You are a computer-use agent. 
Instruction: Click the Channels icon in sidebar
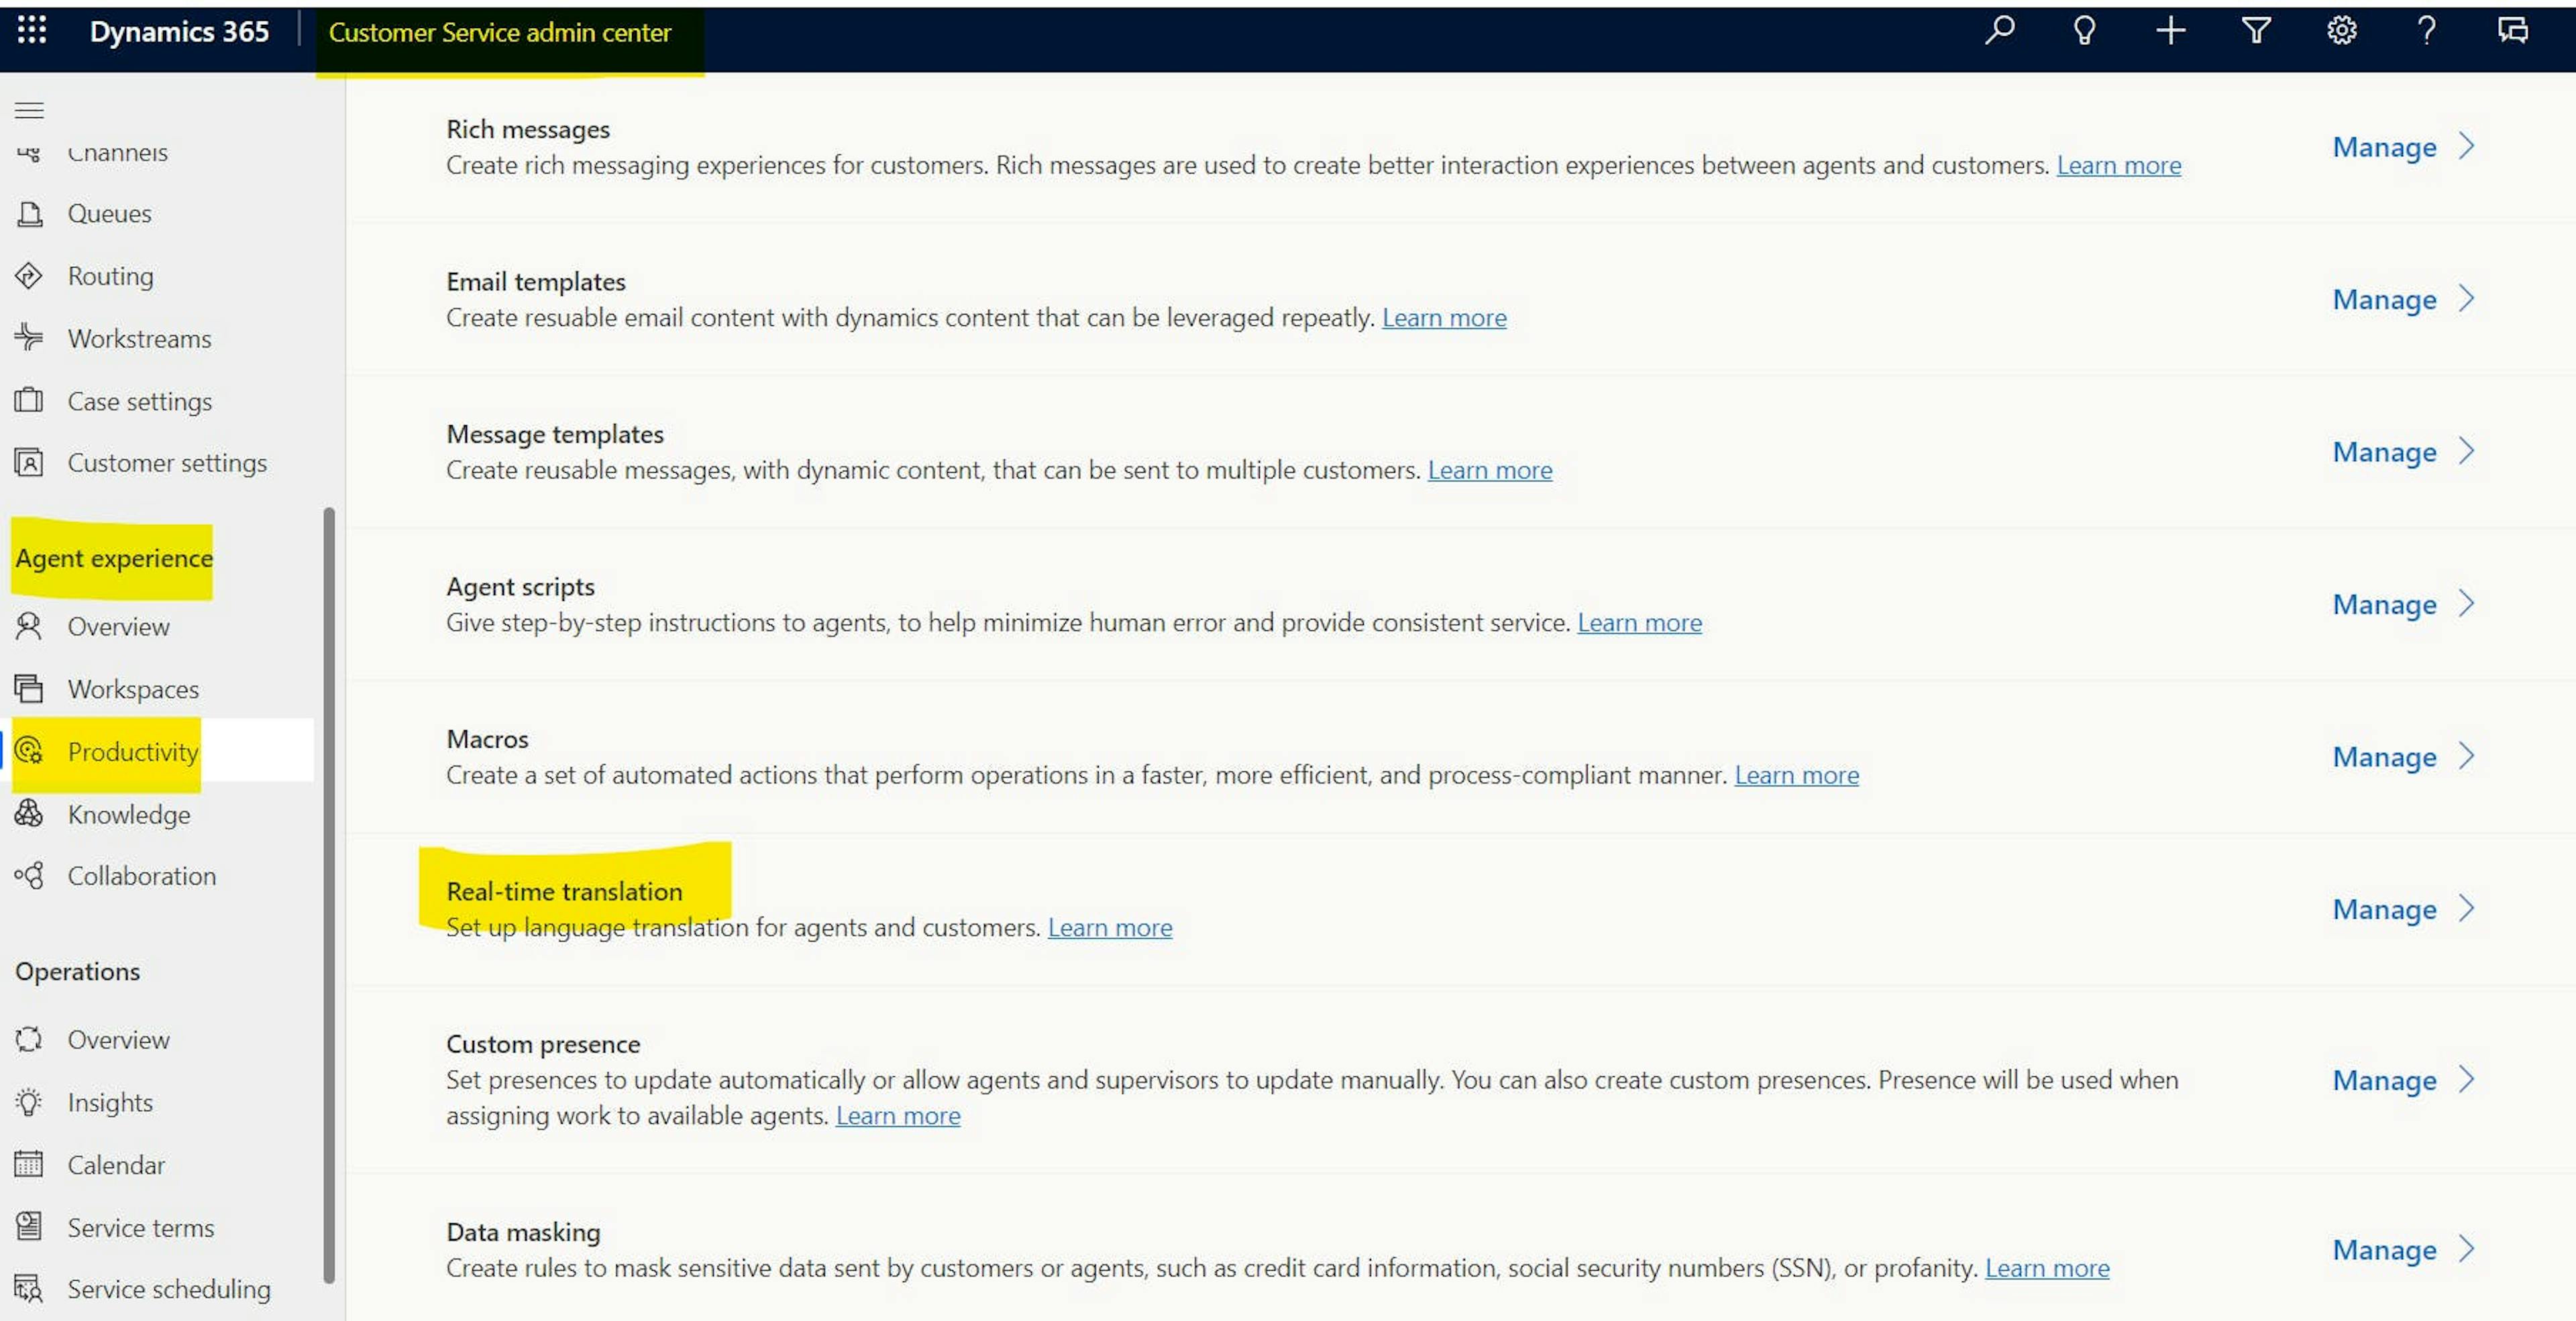[x=30, y=150]
